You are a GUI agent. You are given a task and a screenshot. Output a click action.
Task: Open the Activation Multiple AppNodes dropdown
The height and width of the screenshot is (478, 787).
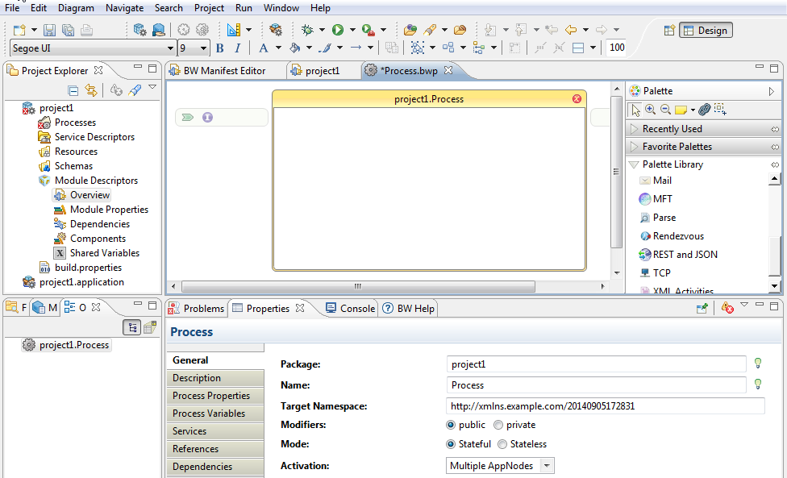pyautogui.click(x=547, y=466)
